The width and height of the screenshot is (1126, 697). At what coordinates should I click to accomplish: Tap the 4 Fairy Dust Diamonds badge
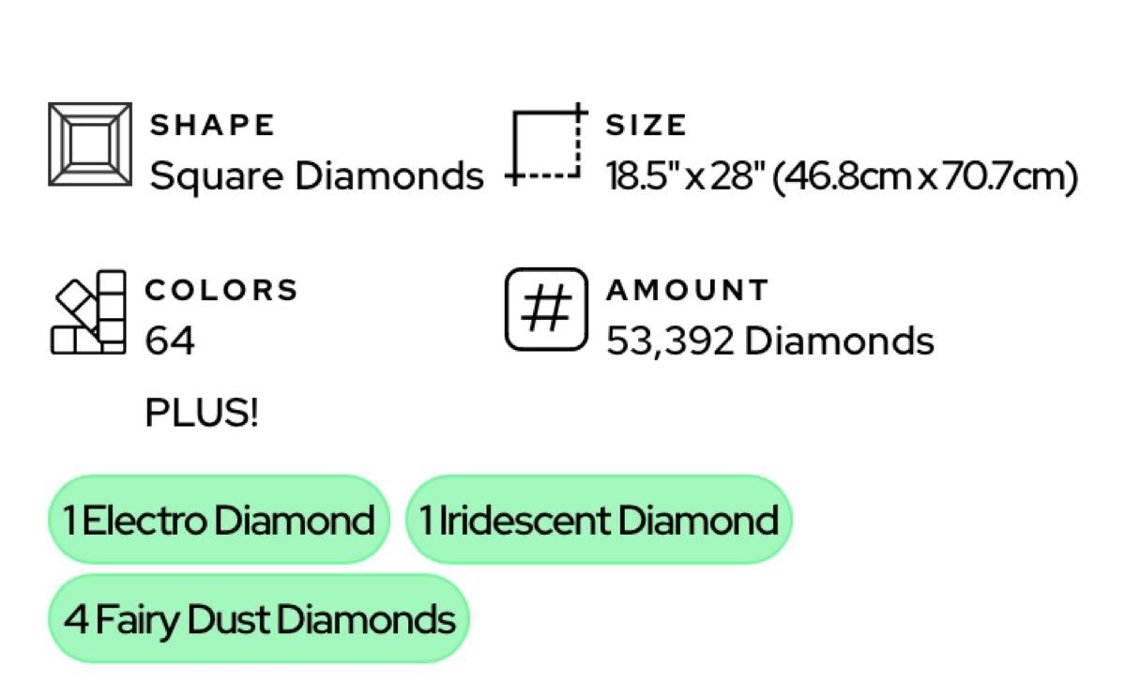[258, 619]
